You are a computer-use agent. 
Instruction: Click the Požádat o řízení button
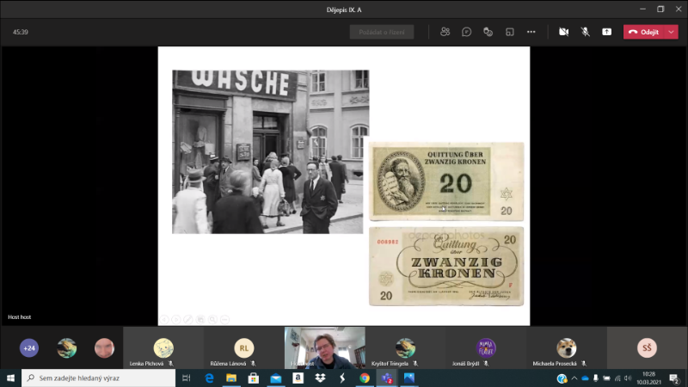tap(382, 32)
